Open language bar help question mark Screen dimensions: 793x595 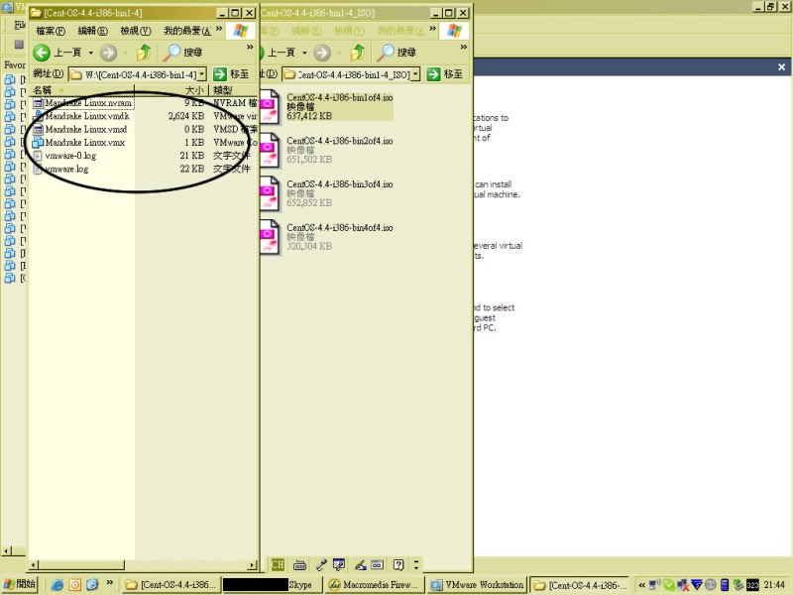(398, 564)
